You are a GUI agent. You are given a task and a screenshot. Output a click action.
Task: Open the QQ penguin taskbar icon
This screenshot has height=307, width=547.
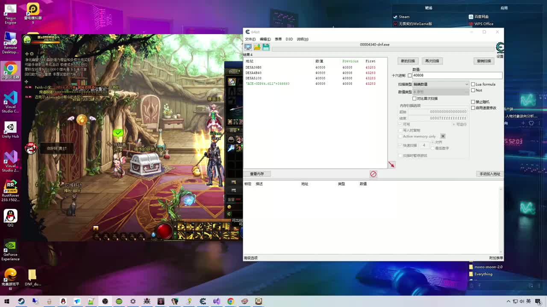63,301
